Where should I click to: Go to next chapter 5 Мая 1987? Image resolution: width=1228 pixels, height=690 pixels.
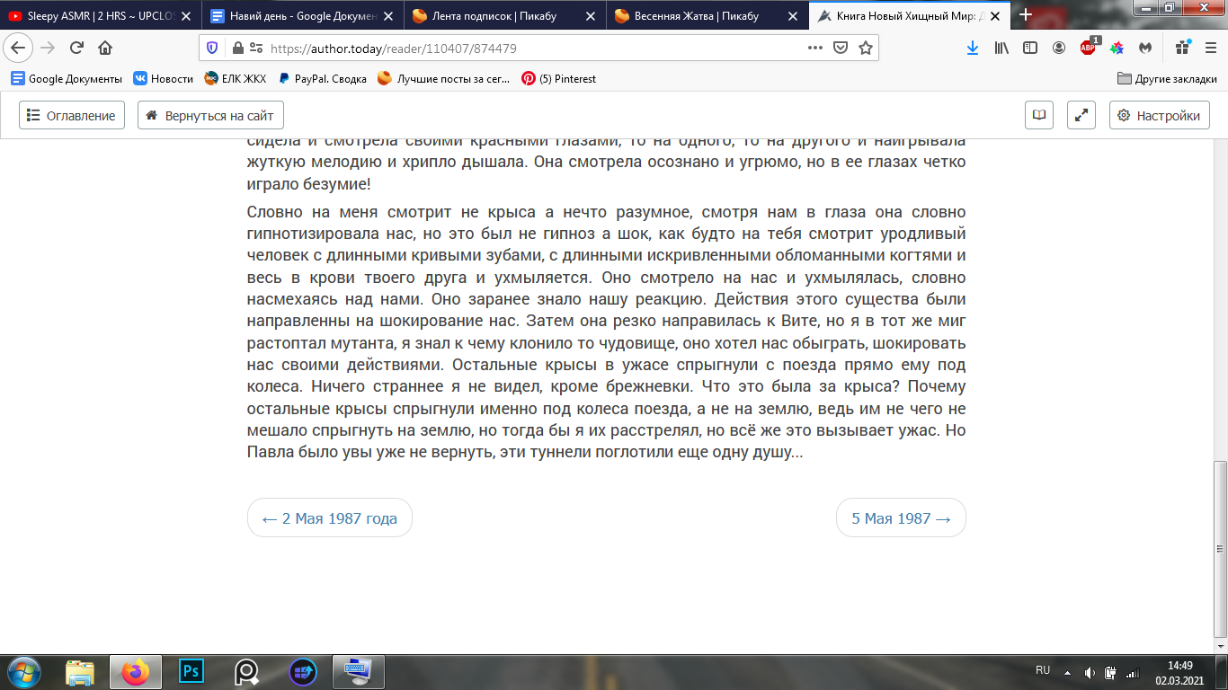point(901,518)
